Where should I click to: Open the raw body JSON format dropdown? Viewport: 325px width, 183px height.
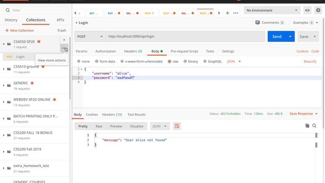[x=234, y=62]
